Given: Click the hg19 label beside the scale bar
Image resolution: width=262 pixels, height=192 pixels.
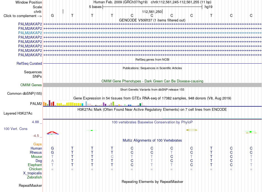Looking at the screenshot, I should 208,7.
